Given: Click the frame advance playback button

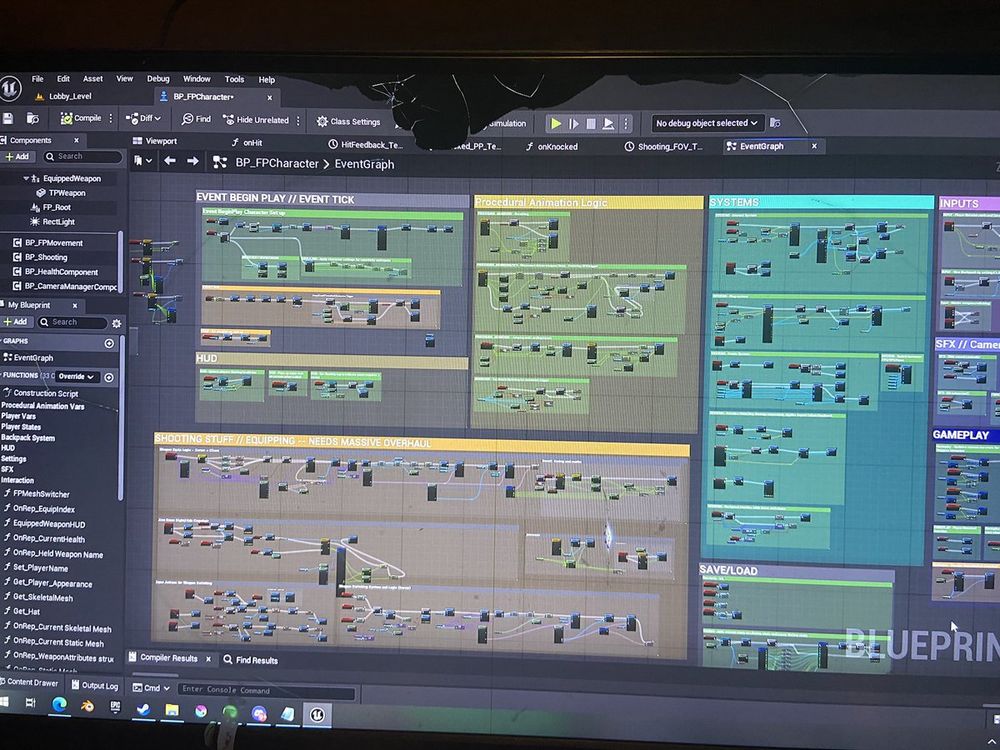Looking at the screenshot, I should click(573, 123).
